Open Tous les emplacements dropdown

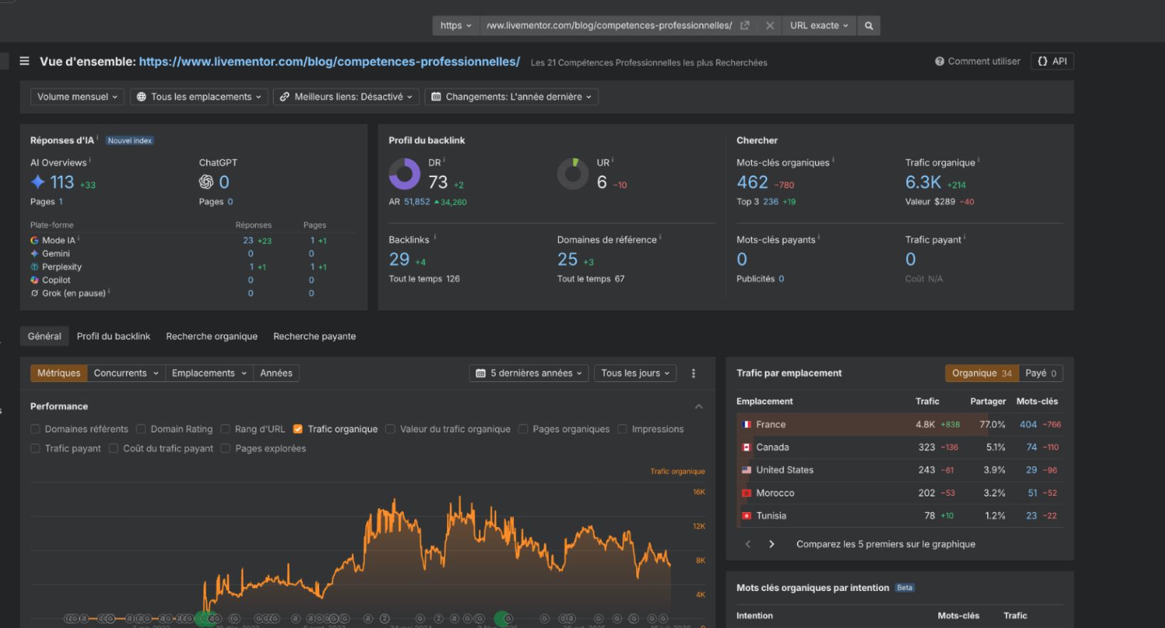coord(199,97)
